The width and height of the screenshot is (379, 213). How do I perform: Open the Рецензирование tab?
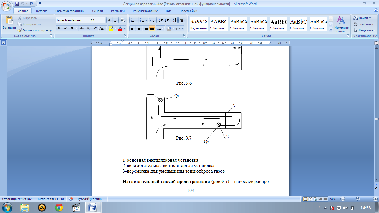145,11
